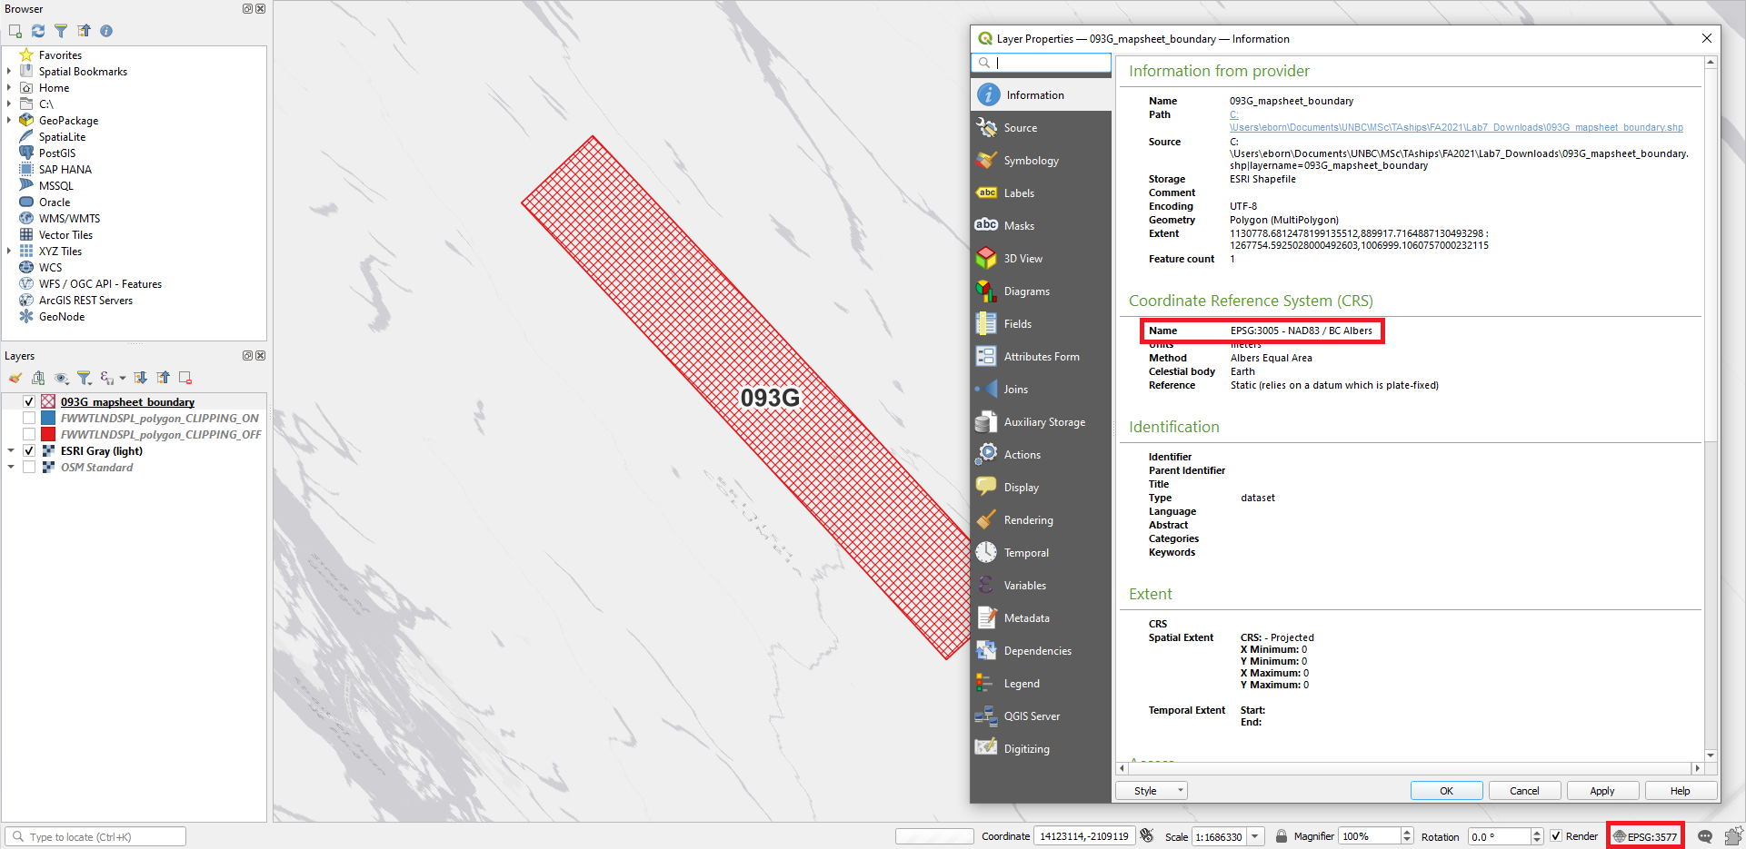Screen dimensions: 1746x849
Task: Hide the ESRI Gray (light) basemap
Action: [x=29, y=450]
